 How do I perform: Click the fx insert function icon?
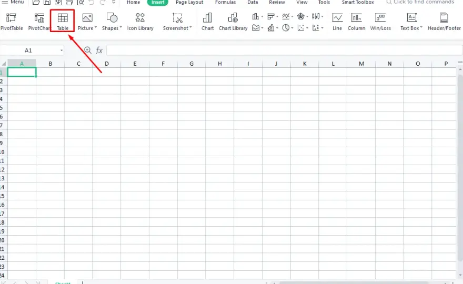coord(99,50)
